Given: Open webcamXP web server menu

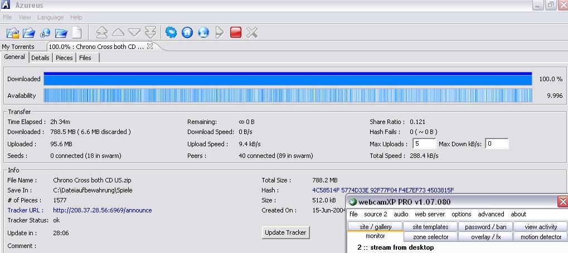Looking at the screenshot, I should (x=430, y=214).
